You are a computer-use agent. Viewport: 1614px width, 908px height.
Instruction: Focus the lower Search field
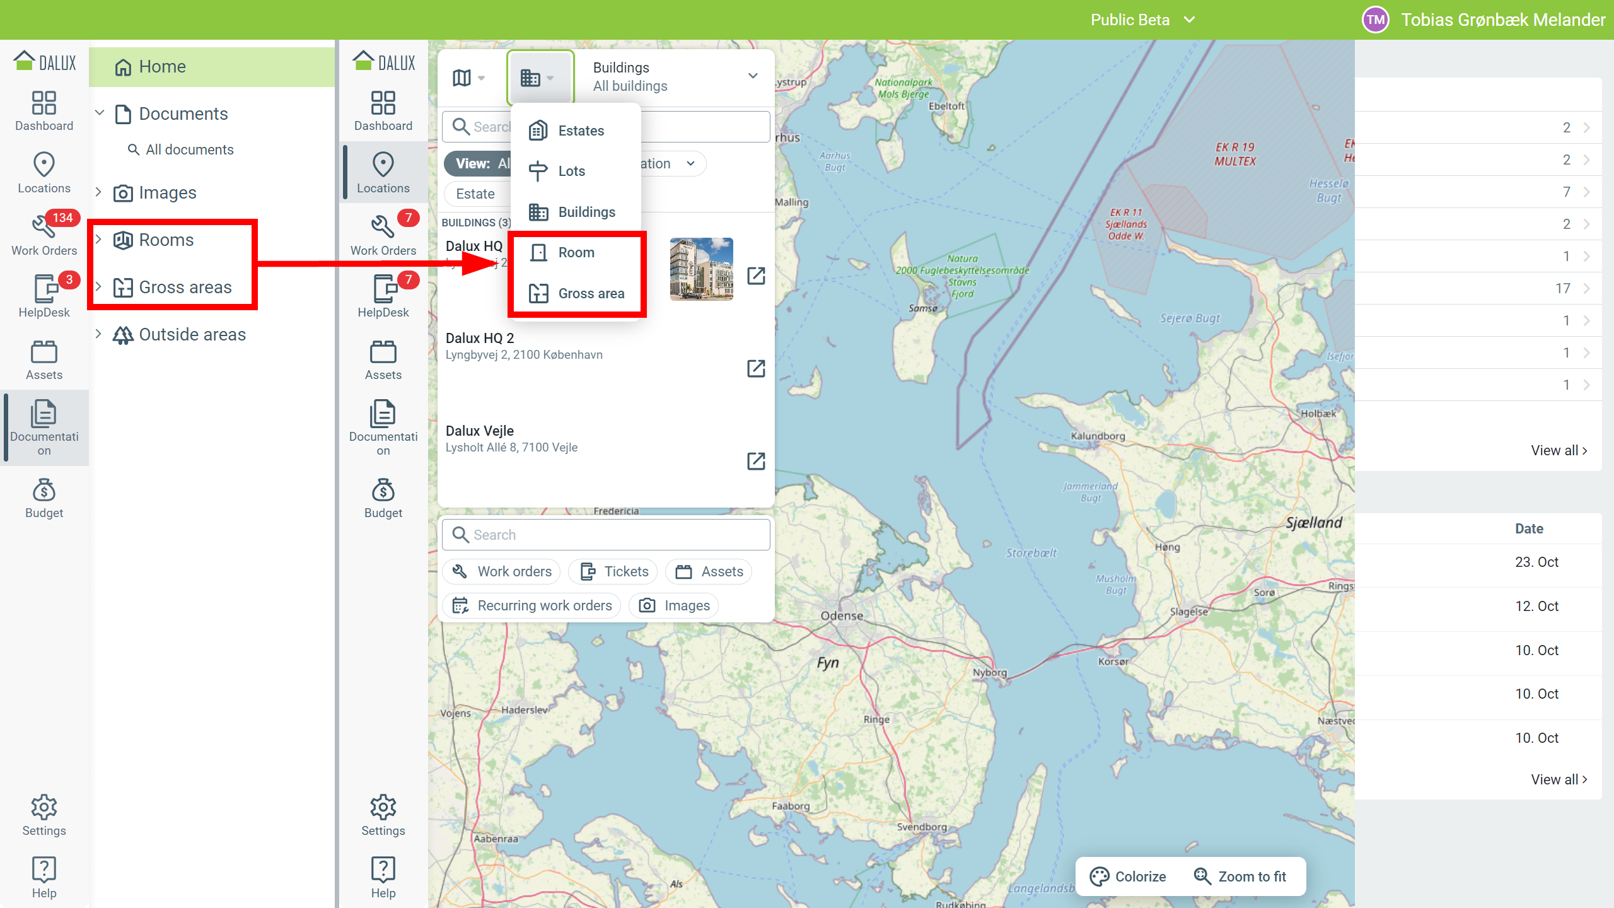[607, 535]
